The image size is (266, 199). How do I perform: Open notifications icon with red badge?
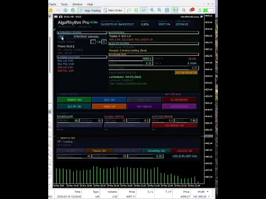(x=192, y=10)
